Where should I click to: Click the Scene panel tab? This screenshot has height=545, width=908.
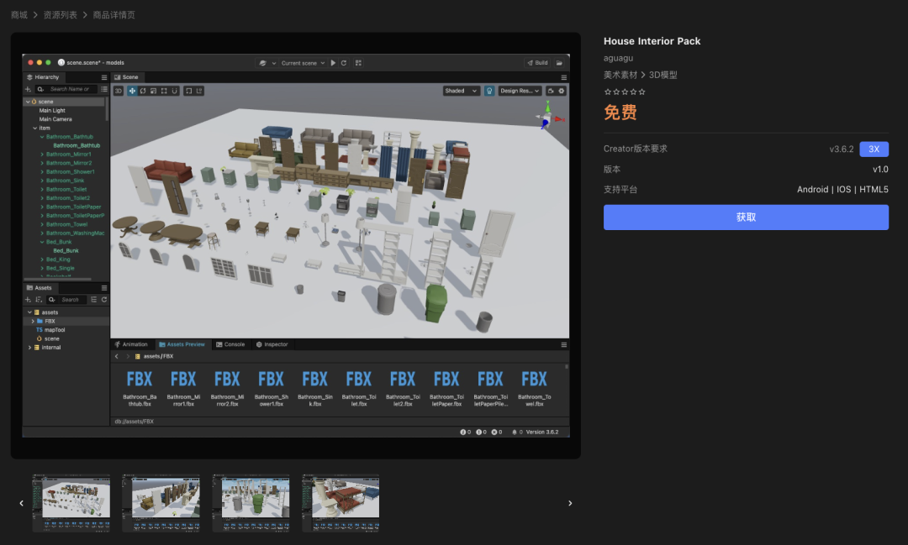[128, 77]
